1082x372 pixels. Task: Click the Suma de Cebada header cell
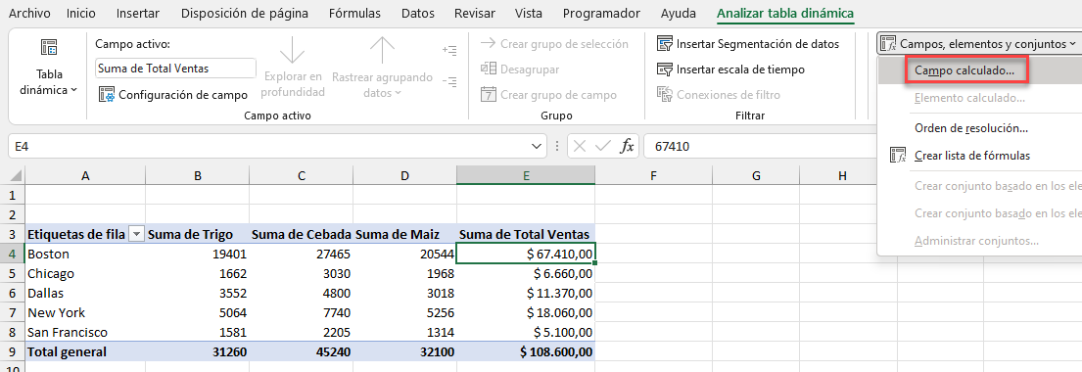click(301, 234)
